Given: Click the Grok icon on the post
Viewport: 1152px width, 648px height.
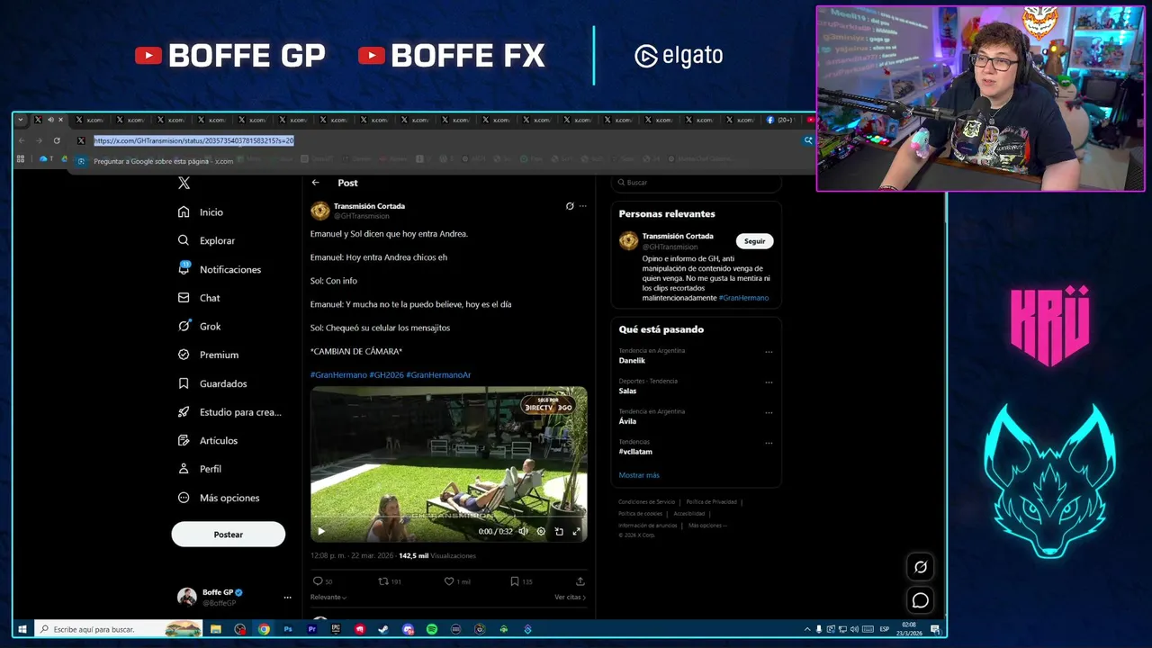Looking at the screenshot, I should point(570,206).
